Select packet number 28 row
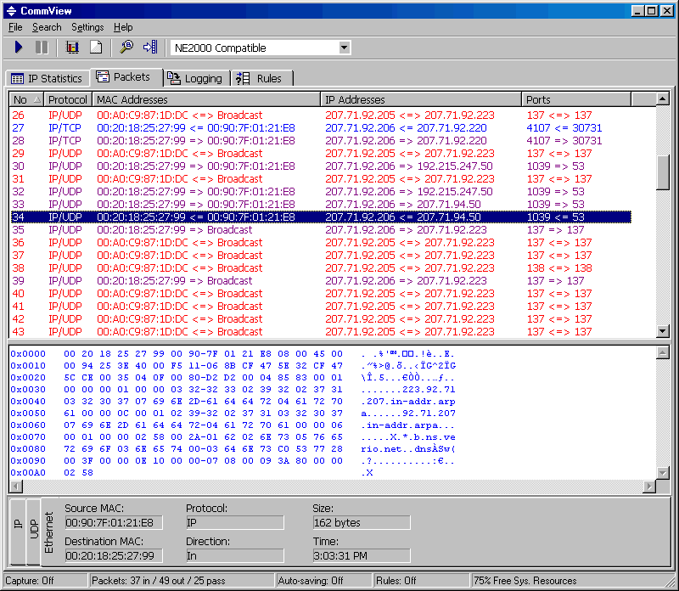This screenshot has width=679, height=591. pos(321,140)
